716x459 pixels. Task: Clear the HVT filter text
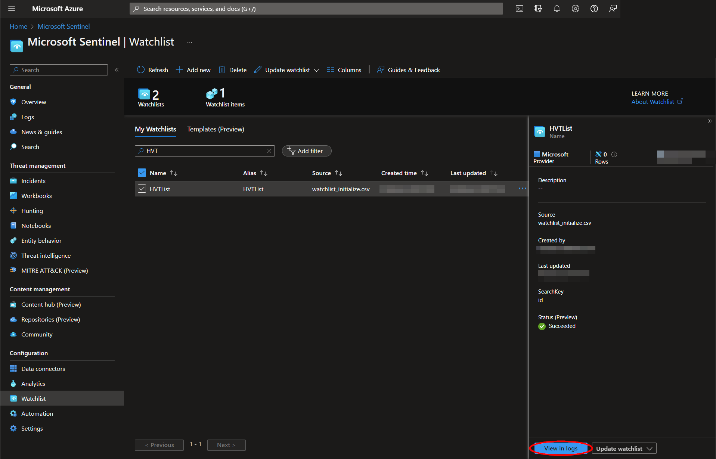pyautogui.click(x=269, y=151)
